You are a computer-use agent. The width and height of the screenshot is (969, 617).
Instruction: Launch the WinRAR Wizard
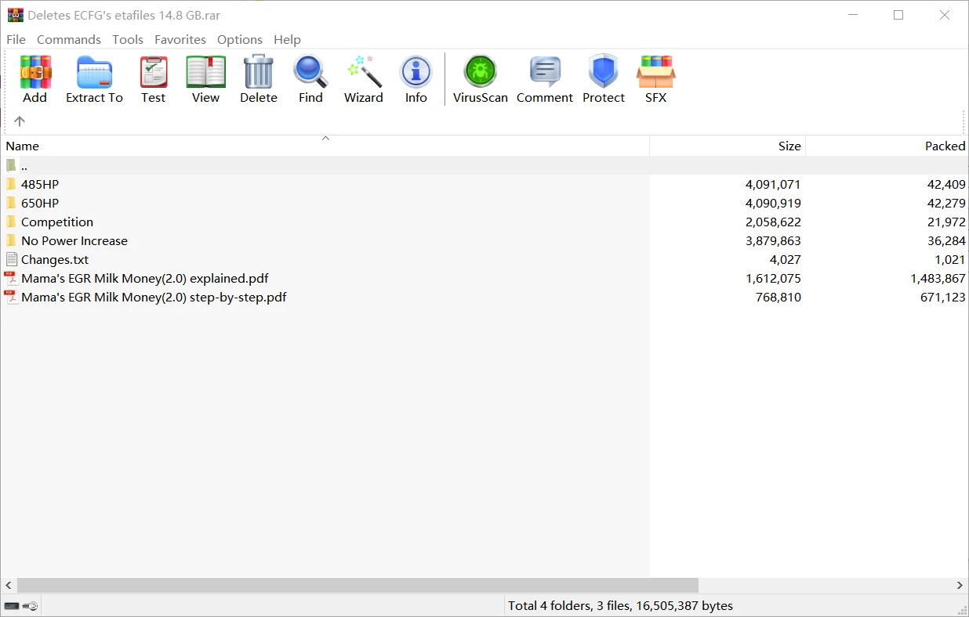click(363, 78)
